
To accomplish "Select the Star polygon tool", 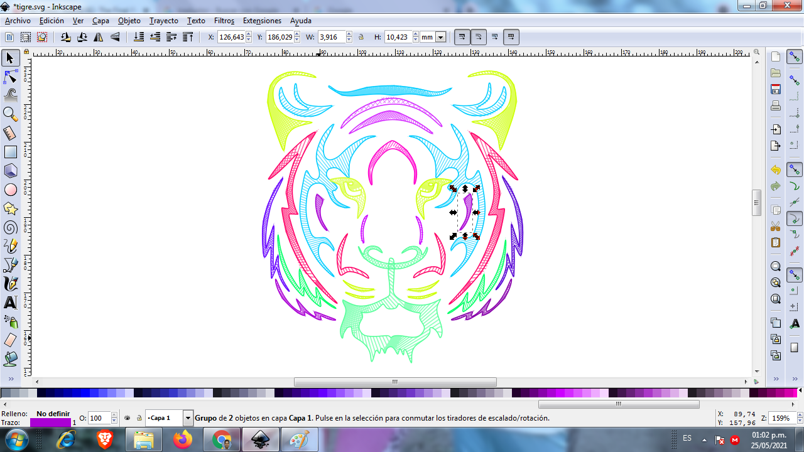I will point(10,208).
